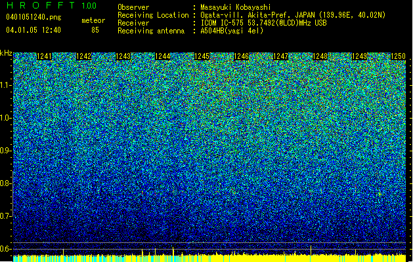The image size is (413, 262).
Task: Click the kHz axis unit label
Action: (x=6, y=53)
